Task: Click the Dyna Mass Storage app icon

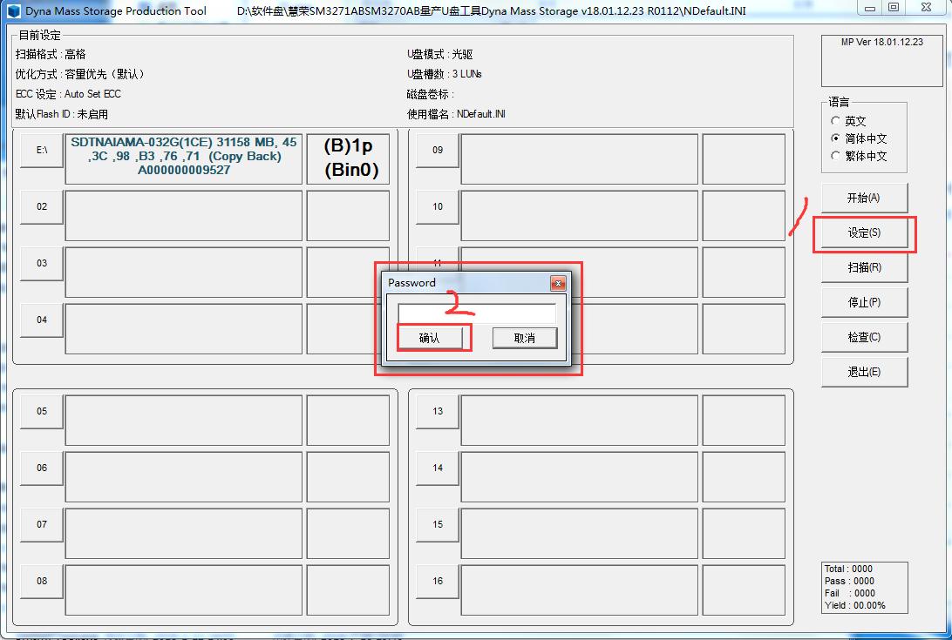Action: [x=12, y=11]
